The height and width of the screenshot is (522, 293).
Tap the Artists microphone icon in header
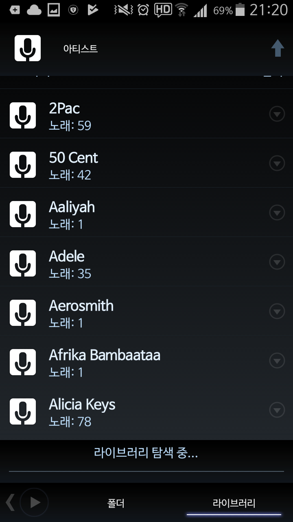pos(28,48)
